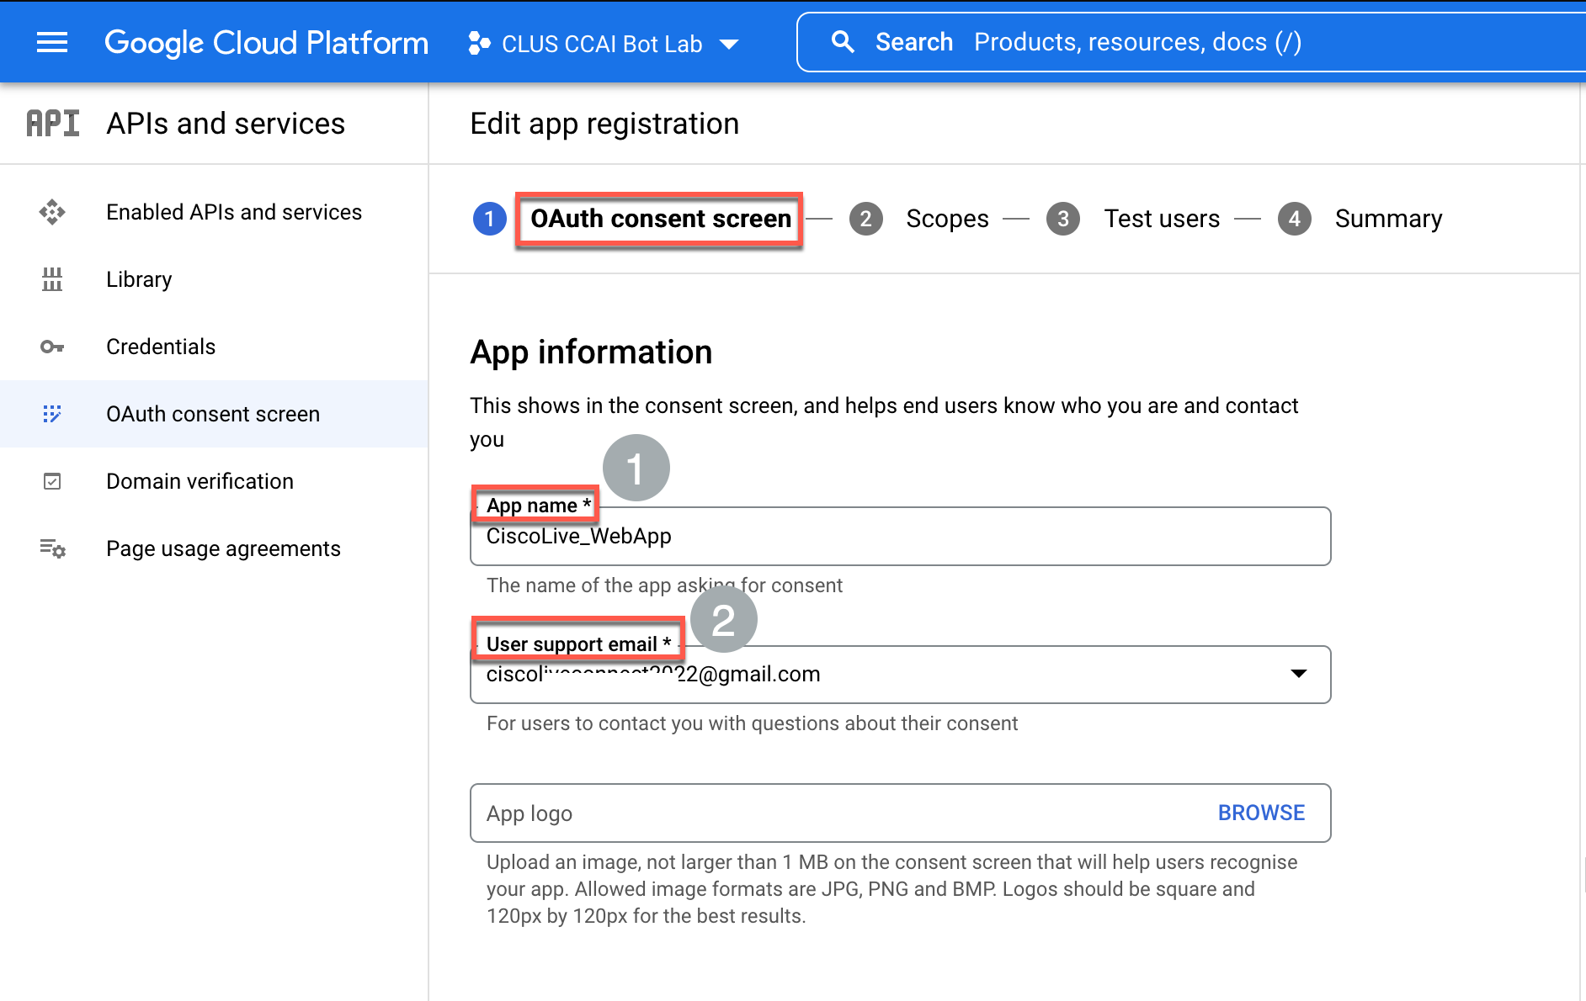This screenshot has height=1001, width=1586.
Task: Click the 'For users to contact you' hint text
Action: point(752,723)
